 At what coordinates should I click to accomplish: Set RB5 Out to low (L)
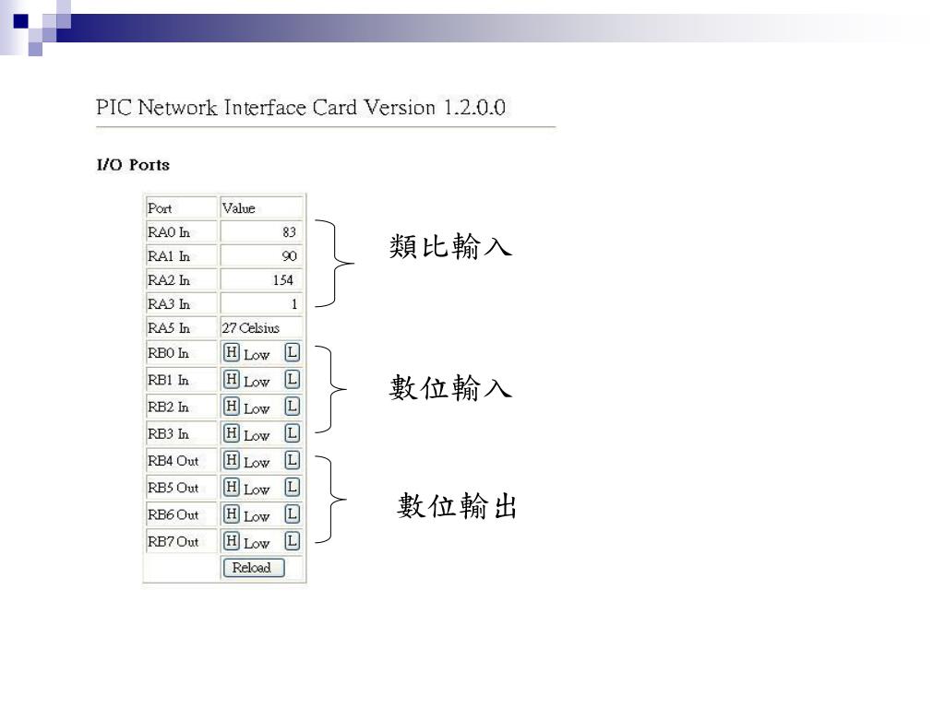coord(293,487)
